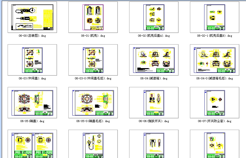The image size is (246, 158).
Task: Select the bottom-row thumbnail with two side-by-side sheets
Action: [x=32, y=144]
